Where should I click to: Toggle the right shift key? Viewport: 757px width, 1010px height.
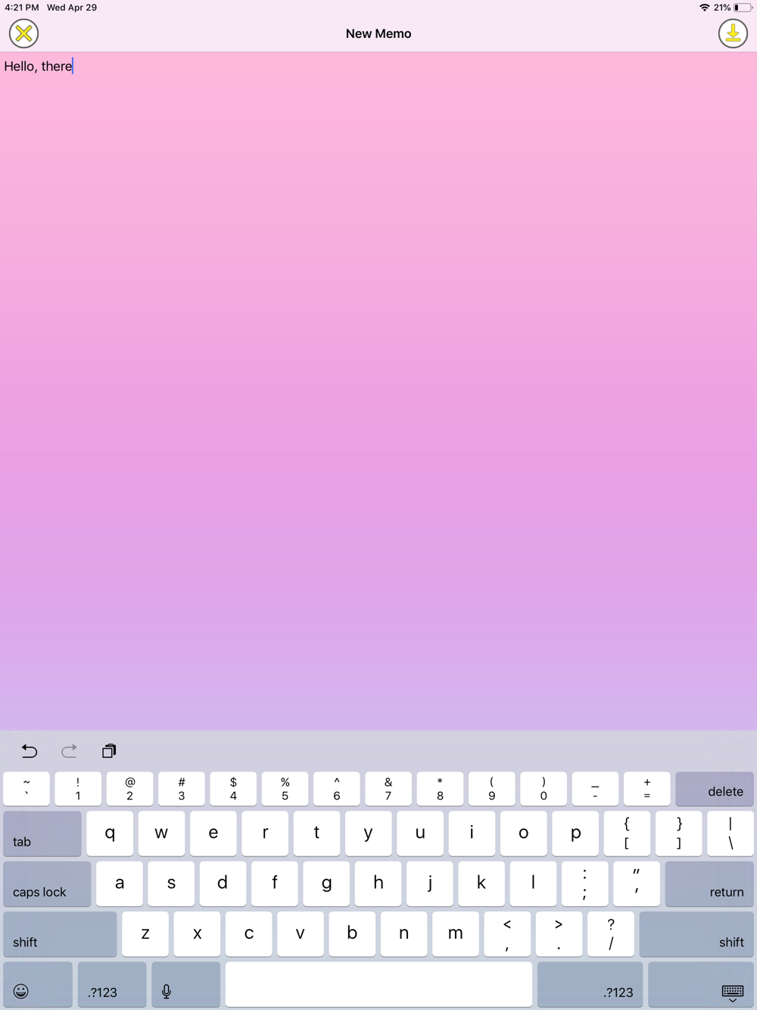tap(696, 934)
